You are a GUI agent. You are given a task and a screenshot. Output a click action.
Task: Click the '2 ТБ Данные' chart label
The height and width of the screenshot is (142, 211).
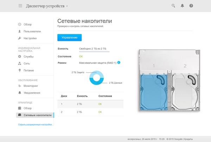115,83
